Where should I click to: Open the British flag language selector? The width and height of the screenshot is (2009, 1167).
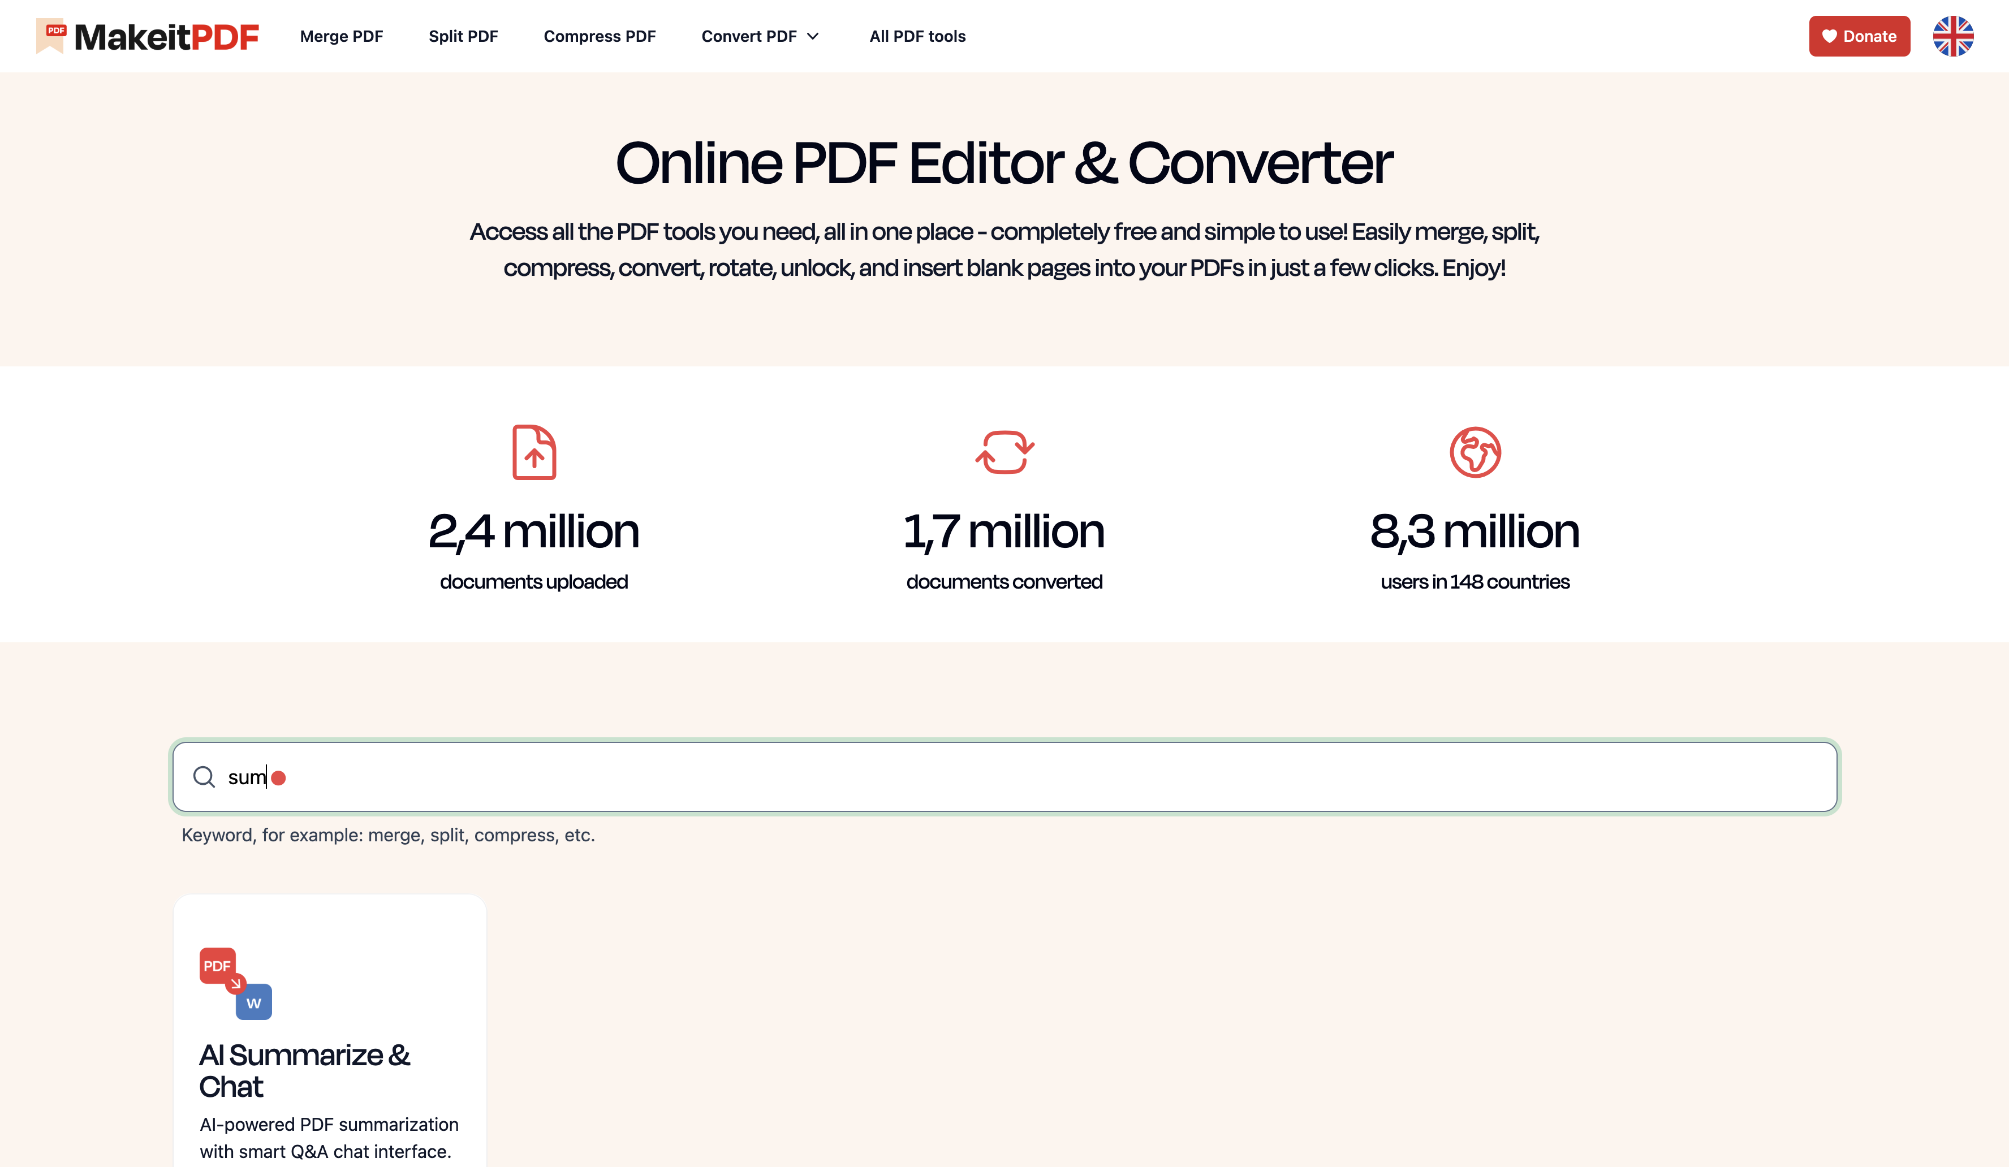coord(1952,36)
